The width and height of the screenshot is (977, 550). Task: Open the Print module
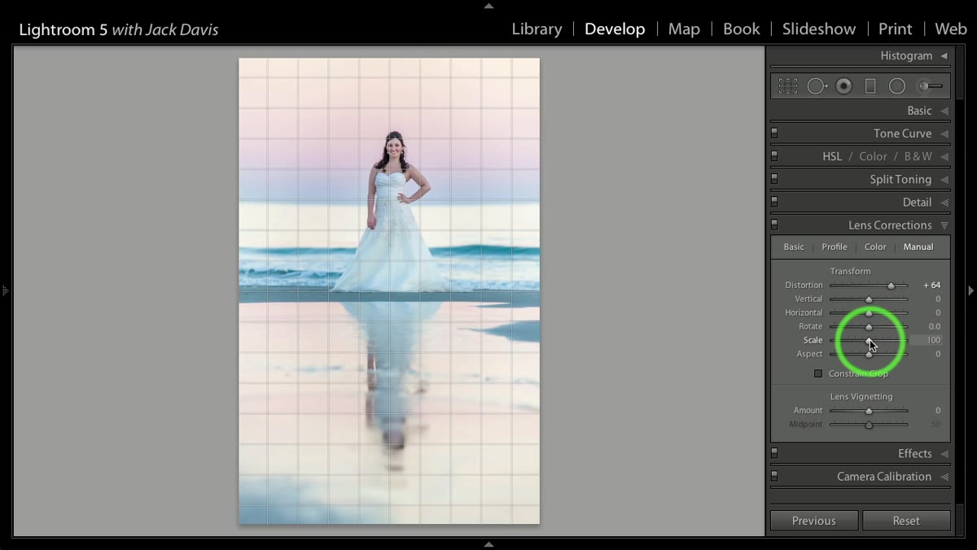pyautogui.click(x=895, y=29)
